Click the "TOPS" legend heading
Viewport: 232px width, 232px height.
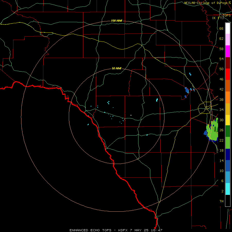pyautogui.click(x=227, y=15)
